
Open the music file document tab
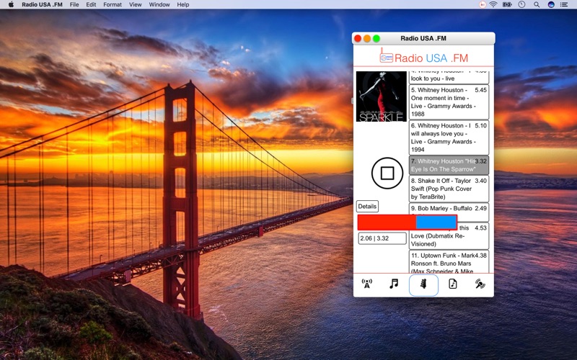coord(453,284)
